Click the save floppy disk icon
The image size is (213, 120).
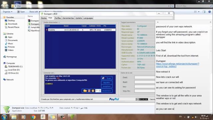click(x=89, y=91)
